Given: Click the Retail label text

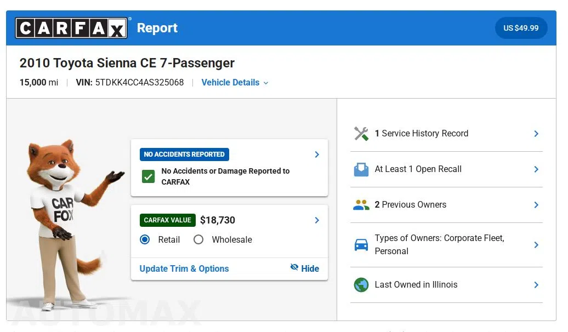Looking at the screenshot, I should pos(169,239).
